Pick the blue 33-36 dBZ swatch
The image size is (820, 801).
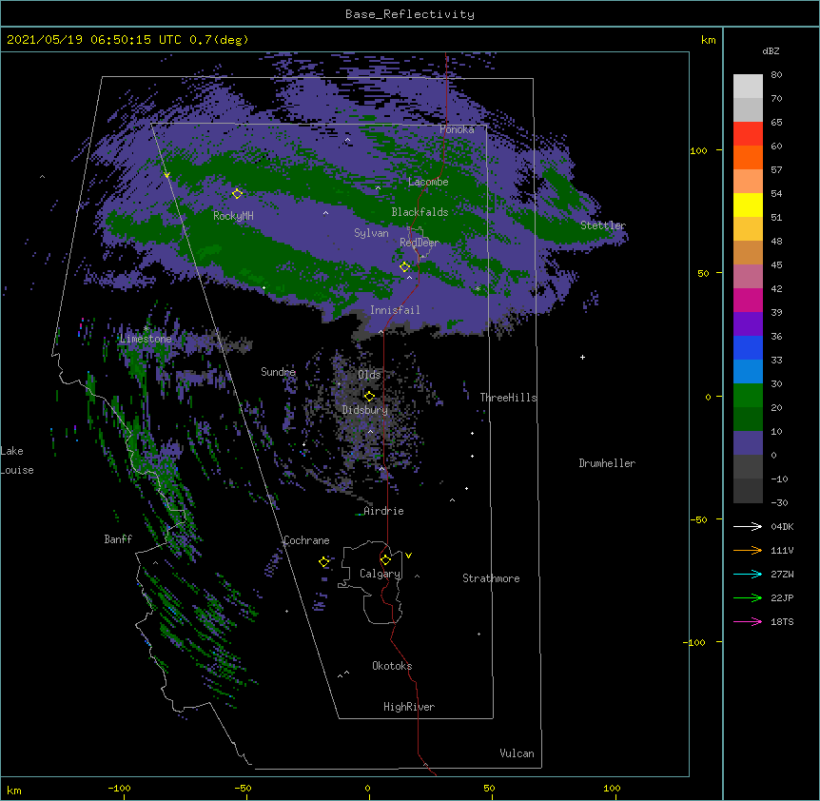pyautogui.click(x=748, y=347)
